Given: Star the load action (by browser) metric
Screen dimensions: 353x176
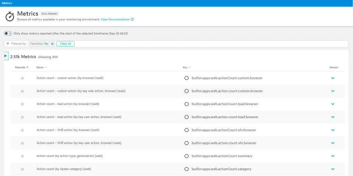Looking at the screenshot, I should (x=22, y=104).
